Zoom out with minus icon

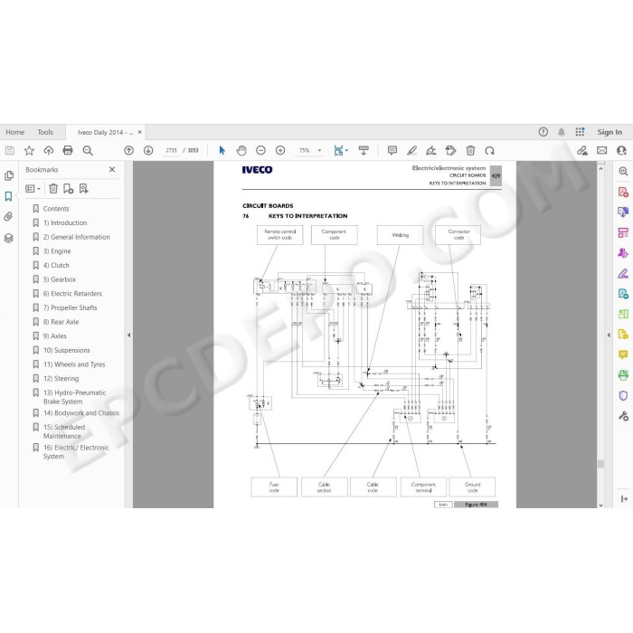tap(260, 151)
